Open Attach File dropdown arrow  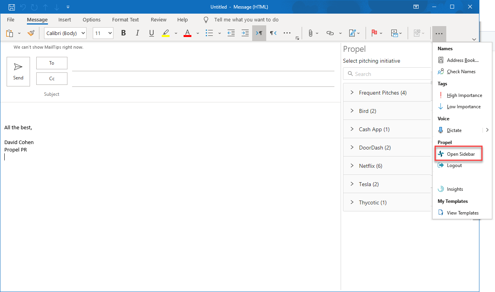coord(317,33)
